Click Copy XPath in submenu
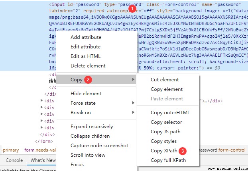248x171 pixels. [x=164, y=151]
